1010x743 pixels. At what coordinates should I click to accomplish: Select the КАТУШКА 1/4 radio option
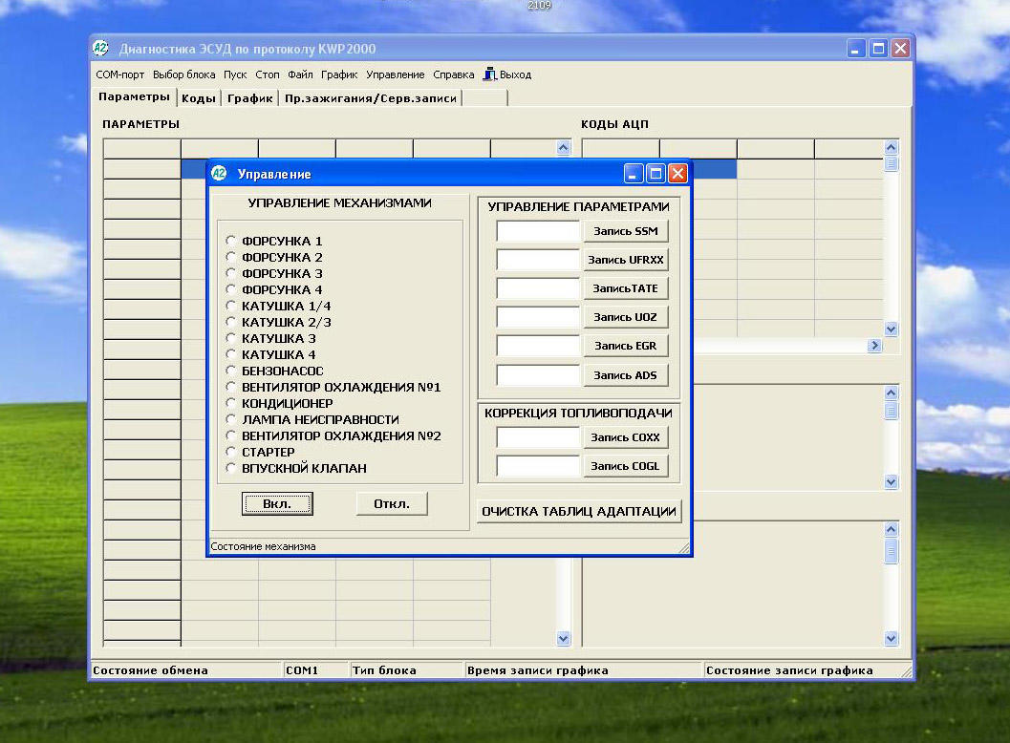coord(231,306)
